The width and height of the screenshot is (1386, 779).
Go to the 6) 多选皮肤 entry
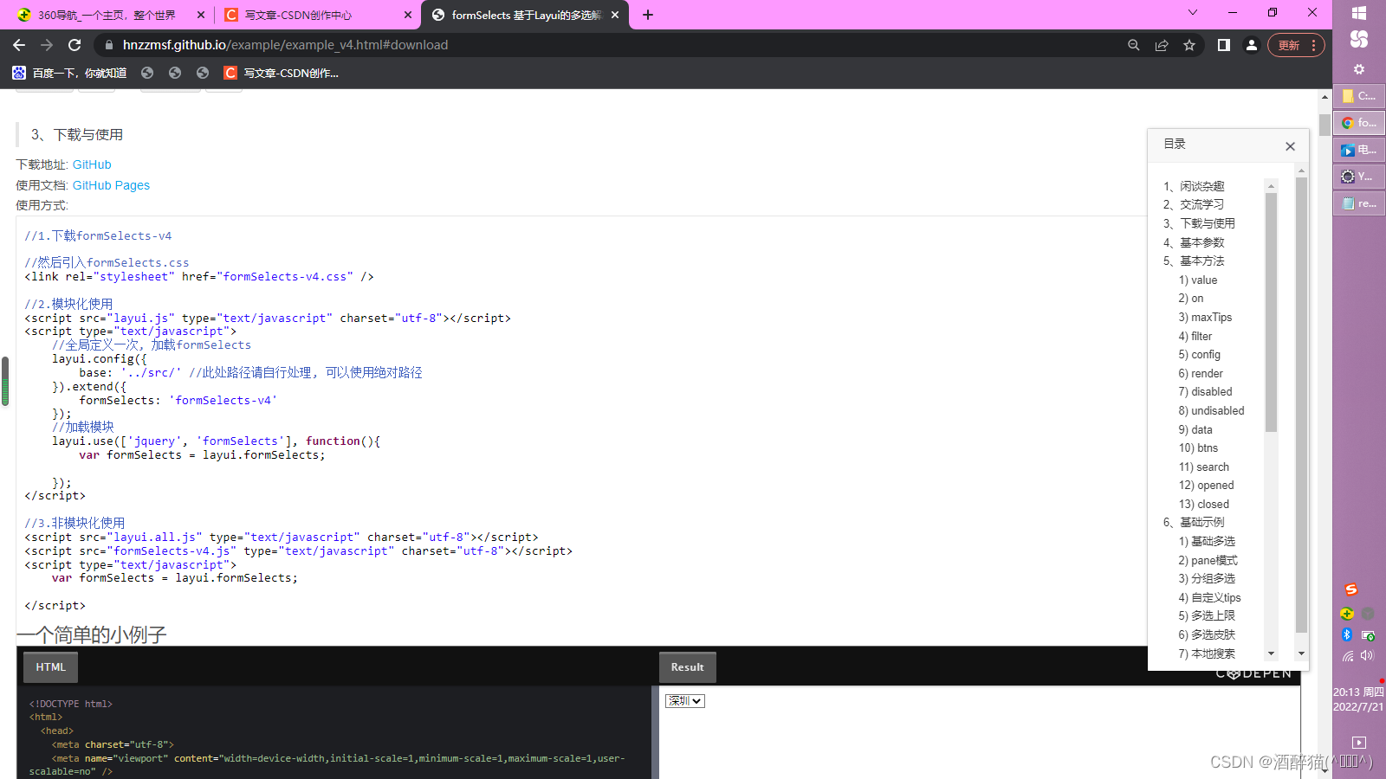1207,634
